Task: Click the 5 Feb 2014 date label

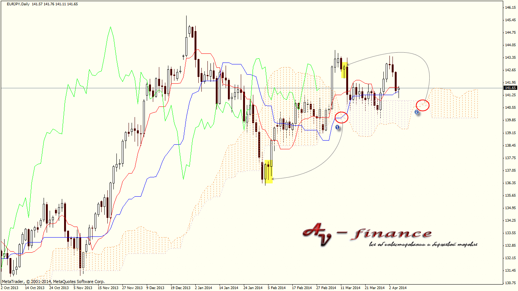Action: click(276, 288)
